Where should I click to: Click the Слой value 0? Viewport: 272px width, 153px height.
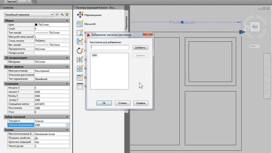point(52,28)
